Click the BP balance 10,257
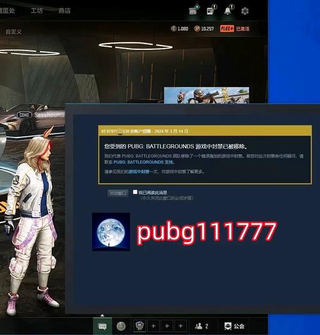The image size is (320, 335). 204,28
